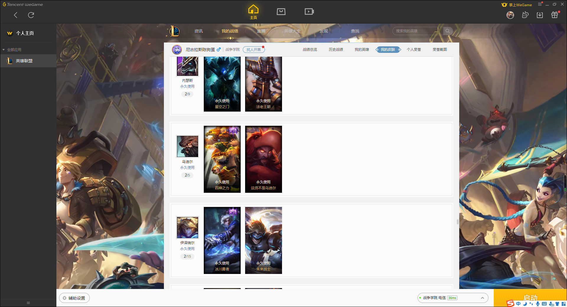Open the 发现 tab
Image resolution: width=567 pixels, height=307 pixels.
(324, 31)
